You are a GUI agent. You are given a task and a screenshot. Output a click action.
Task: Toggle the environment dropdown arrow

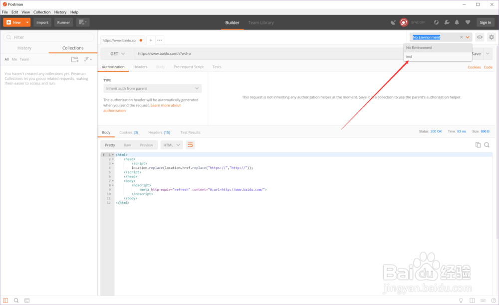(468, 37)
